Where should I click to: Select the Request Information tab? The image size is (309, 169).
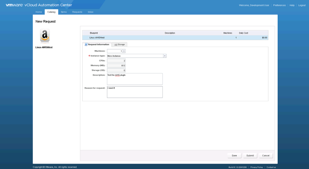97,44
